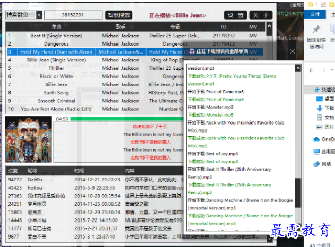Select You Are Not Alone (Radio Edit) row
This screenshot has width=335, height=247.
94,109
